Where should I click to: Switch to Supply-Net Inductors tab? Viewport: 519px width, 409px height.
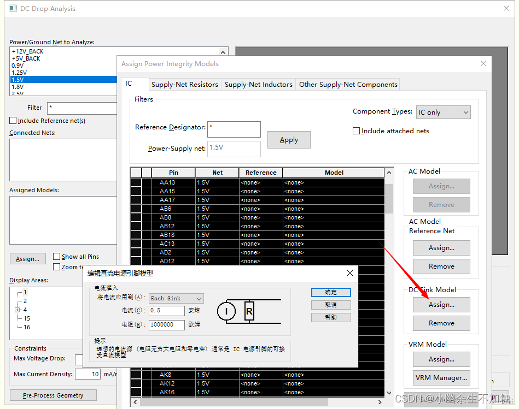click(259, 85)
